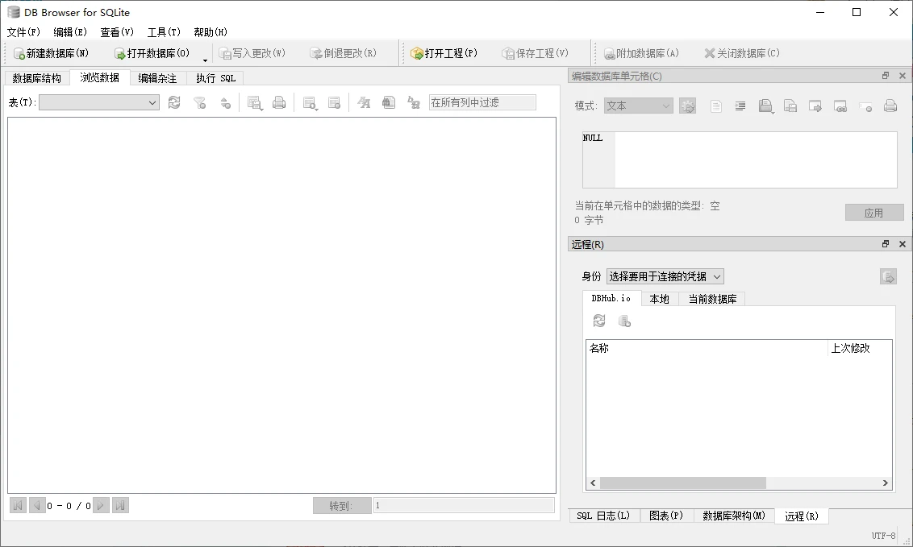This screenshot has width=913, height=547.
Task: Click the horizontal scrollbar in remote file list
Action: coord(683,483)
